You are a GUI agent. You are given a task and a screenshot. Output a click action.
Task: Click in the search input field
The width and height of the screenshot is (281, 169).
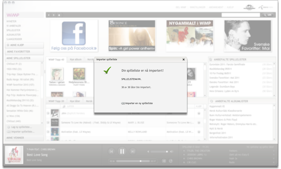pyautogui.click(x=241, y=15)
